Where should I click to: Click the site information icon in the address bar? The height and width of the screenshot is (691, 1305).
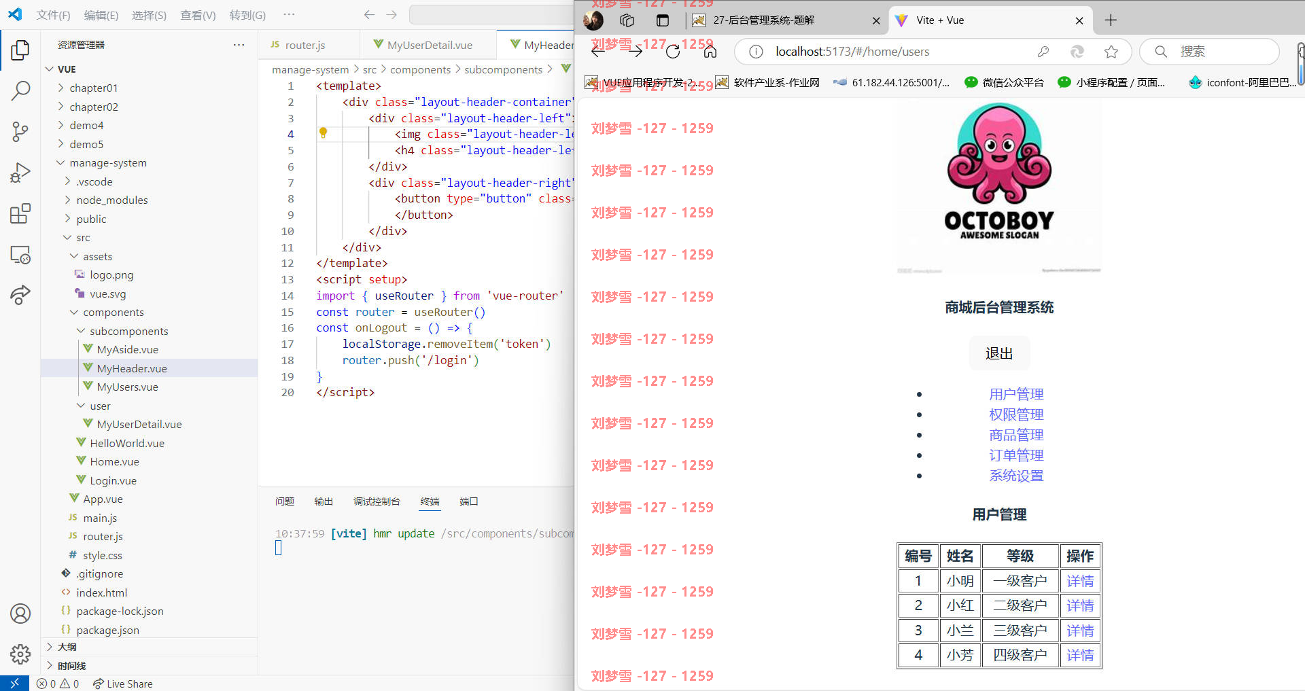(756, 52)
